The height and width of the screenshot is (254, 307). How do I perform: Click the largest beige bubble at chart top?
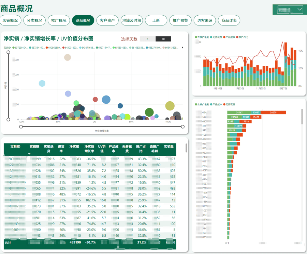pyautogui.click(x=68, y=57)
